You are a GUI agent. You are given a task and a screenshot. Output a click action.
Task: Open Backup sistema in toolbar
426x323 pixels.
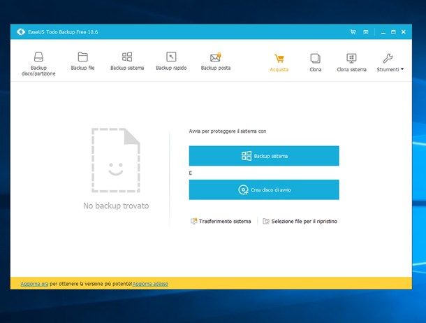point(127,62)
